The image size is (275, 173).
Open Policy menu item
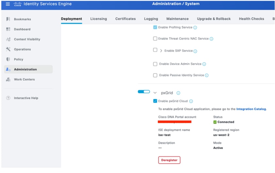(x=19, y=60)
